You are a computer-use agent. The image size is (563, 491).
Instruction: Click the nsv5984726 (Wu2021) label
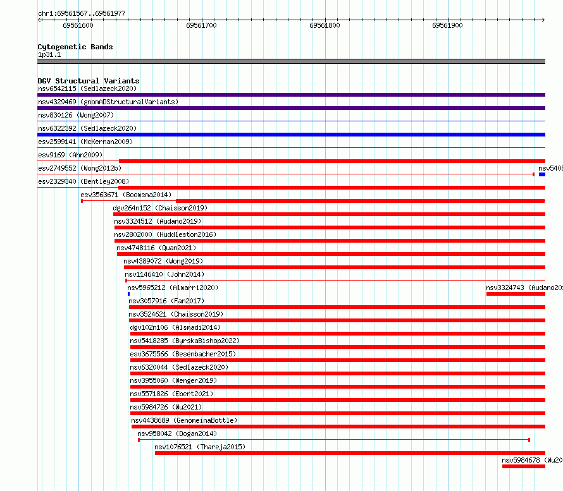click(x=166, y=407)
